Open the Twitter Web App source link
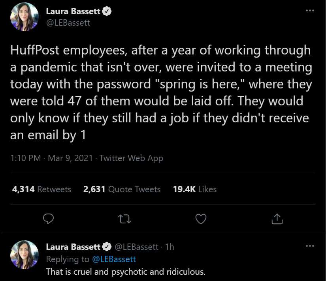Screen dimensions: 326x281 coord(131,158)
